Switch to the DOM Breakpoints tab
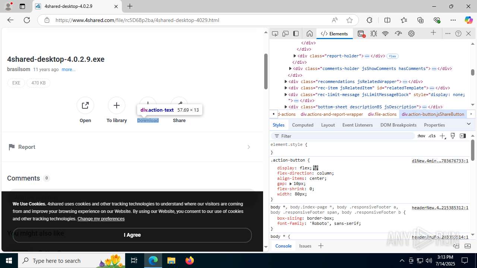 pos(398,125)
